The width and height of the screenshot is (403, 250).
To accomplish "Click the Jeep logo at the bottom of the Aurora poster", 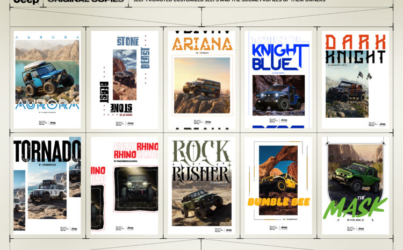I will pos(53,123).
